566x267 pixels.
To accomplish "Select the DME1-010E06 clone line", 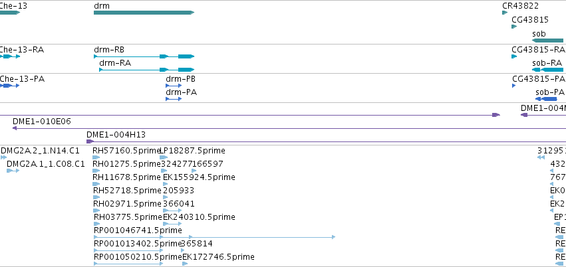I will point(289,128).
